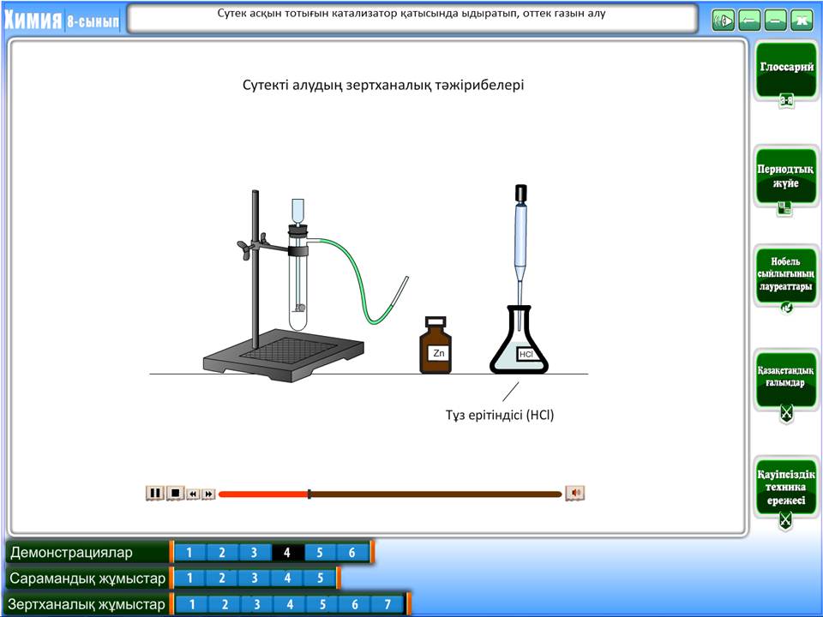
Task: Fast-forward the animation
Action: pos(208,494)
